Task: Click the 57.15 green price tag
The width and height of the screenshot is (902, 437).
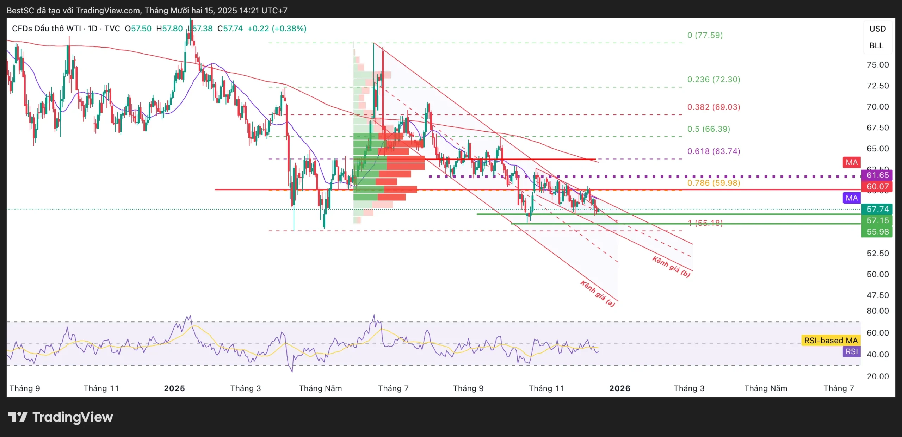Action: [877, 220]
